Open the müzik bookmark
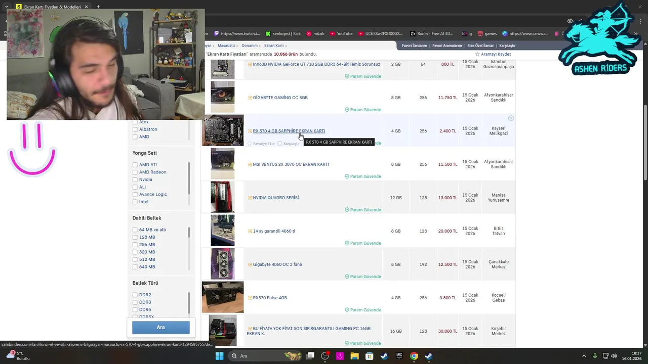Image resolution: width=648 pixels, height=364 pixels. (x=315, y=33)
